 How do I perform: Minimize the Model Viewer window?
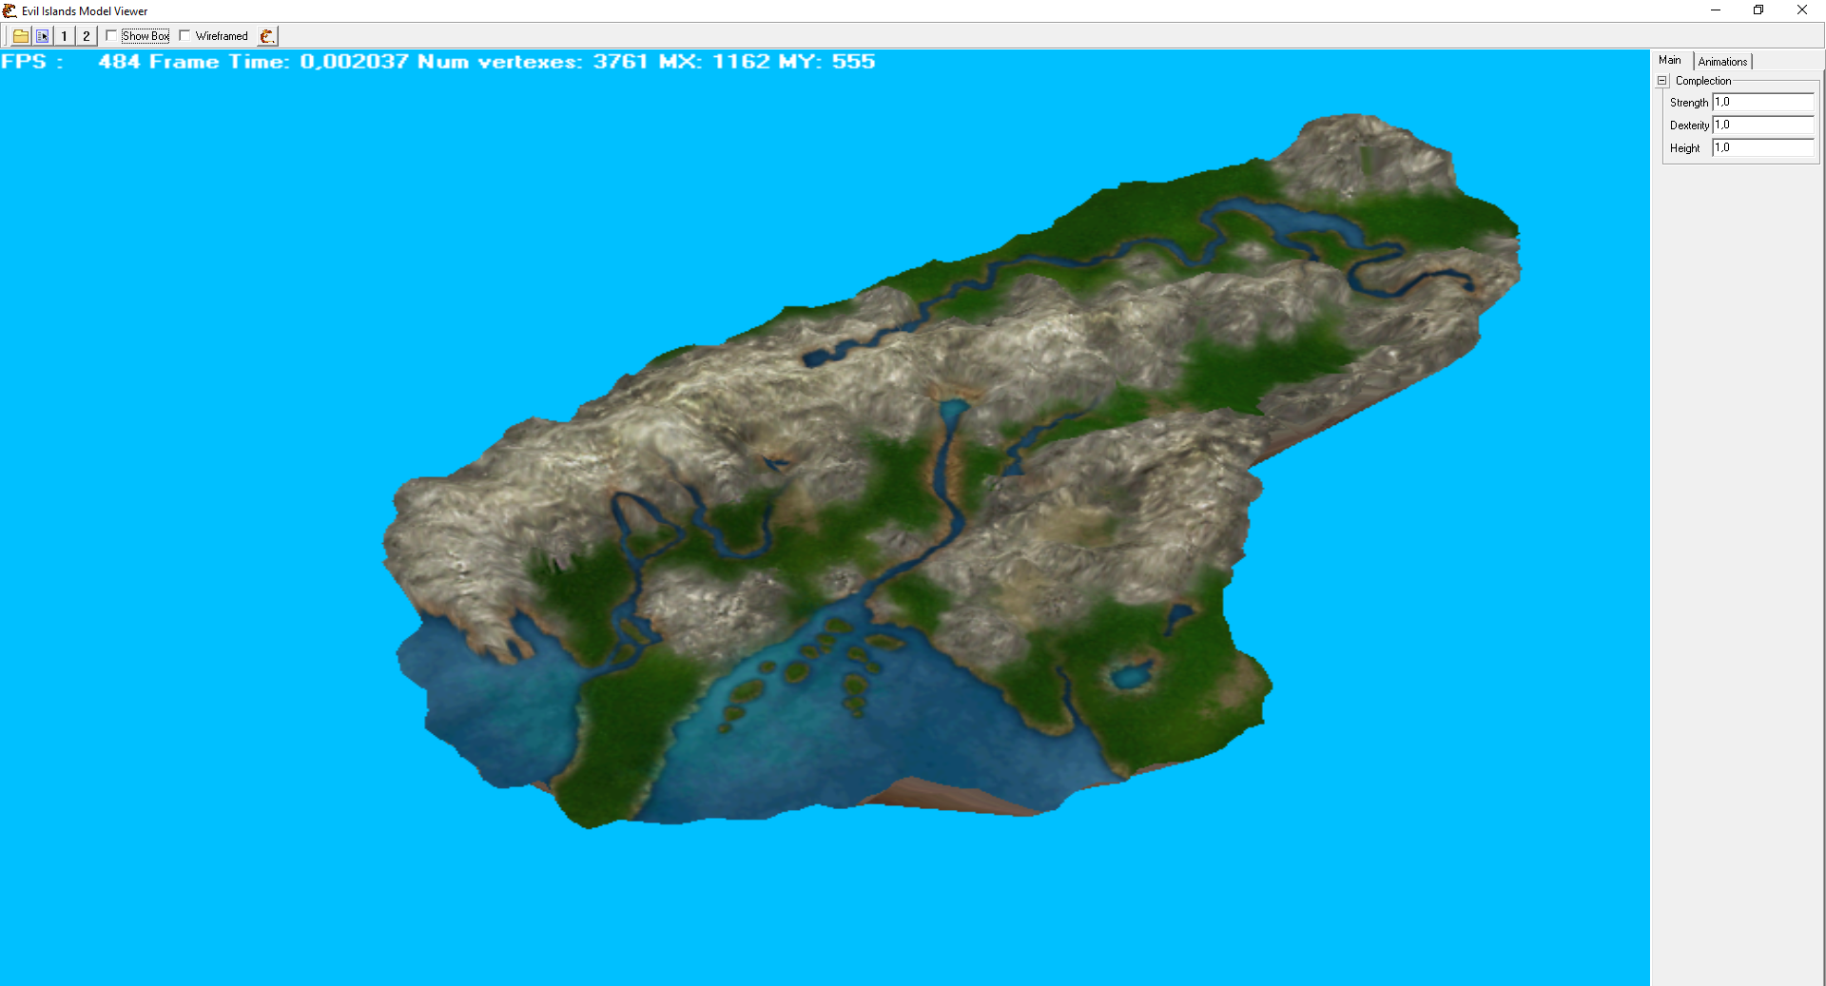click(x=1716, y=10)
